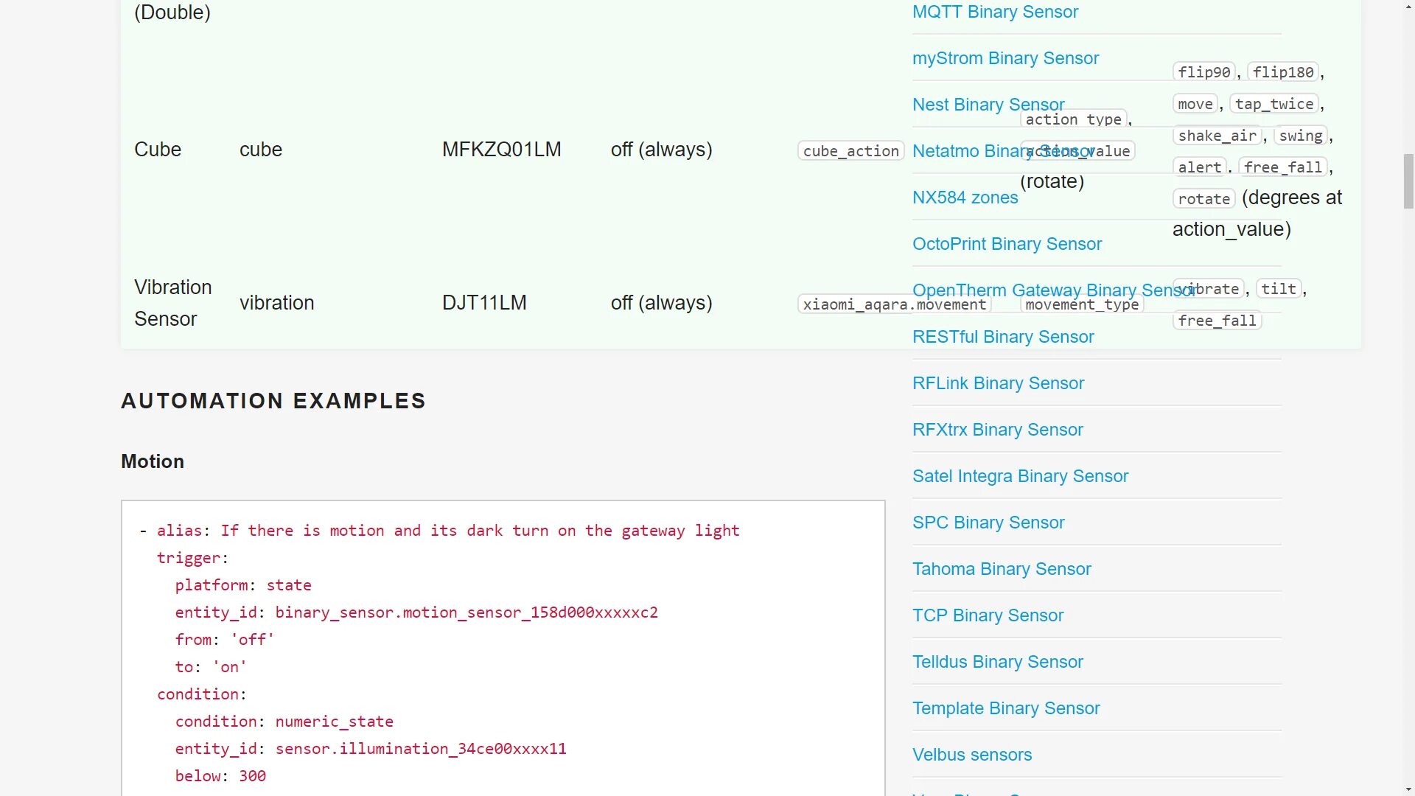Click the RFXtrx Binary Sensor link
The height and width of the screenshot is (796, 1415).
coord(997,430)
